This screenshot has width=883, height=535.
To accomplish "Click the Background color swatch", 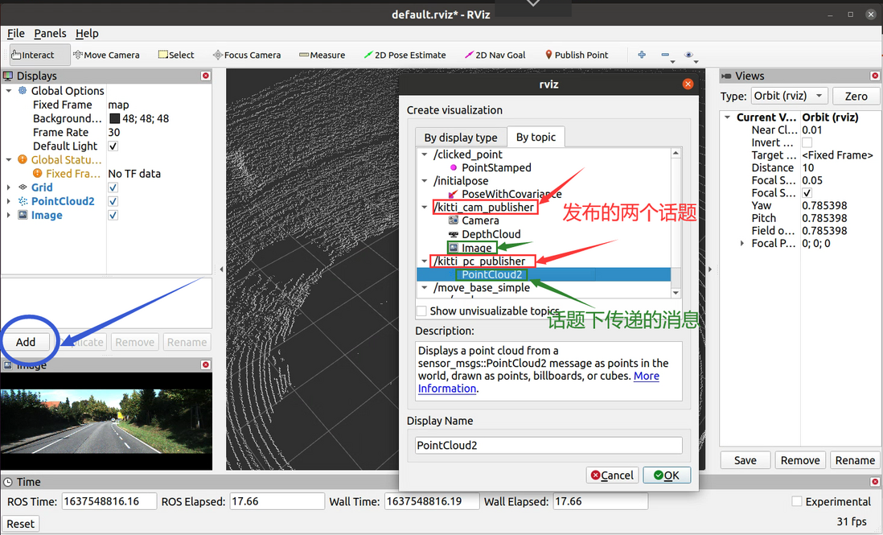I will tap(114, 118).
